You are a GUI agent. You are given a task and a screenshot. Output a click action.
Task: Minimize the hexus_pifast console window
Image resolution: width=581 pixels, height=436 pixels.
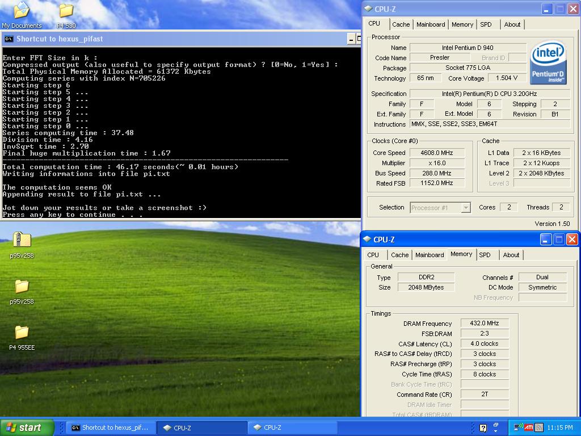pos(351,39)
